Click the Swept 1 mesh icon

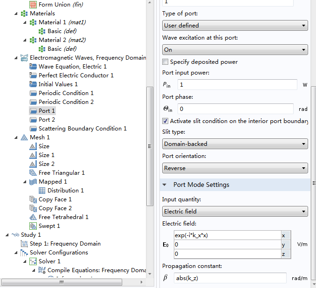point(33,226)
